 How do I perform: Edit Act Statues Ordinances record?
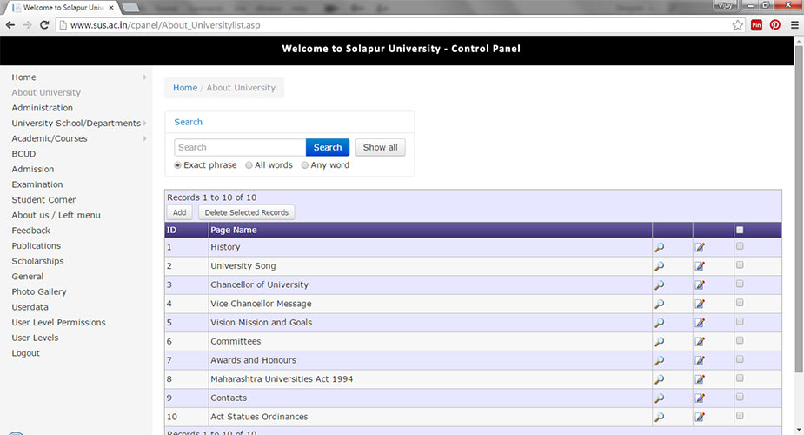tap(700, 417)
